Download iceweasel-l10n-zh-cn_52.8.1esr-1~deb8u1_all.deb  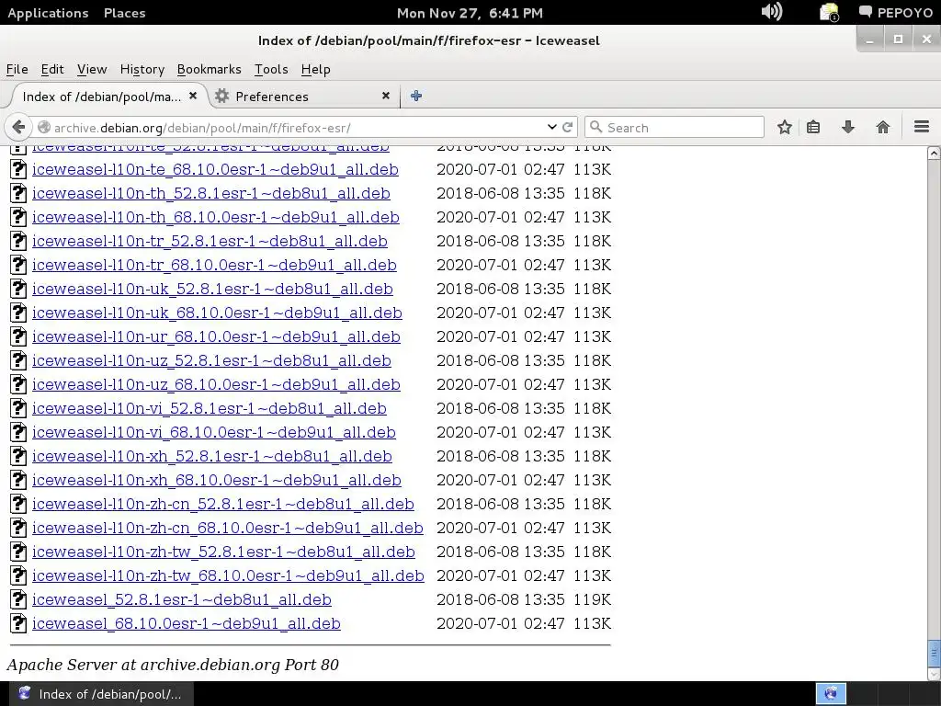click(x=222, y=504)
